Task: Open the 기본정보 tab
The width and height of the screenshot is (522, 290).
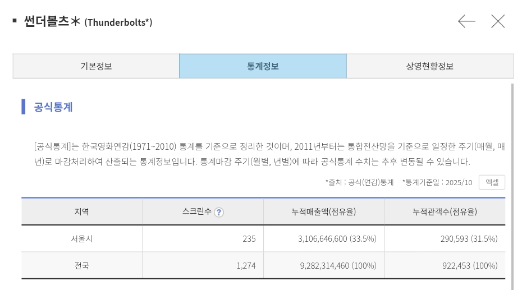Action: tap(96, 66)
